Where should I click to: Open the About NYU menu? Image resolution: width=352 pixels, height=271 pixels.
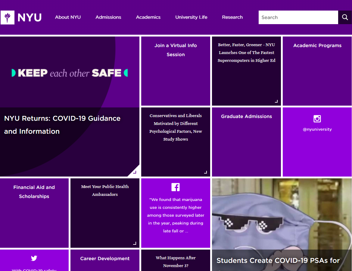[68, 17]
